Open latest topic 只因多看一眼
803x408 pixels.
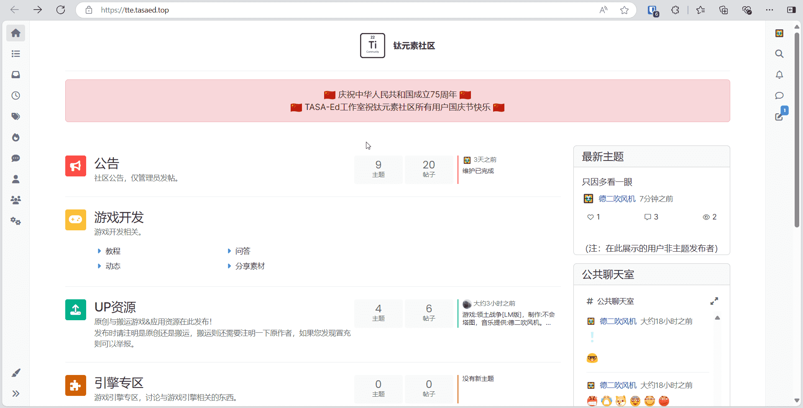tap(607, 182)
